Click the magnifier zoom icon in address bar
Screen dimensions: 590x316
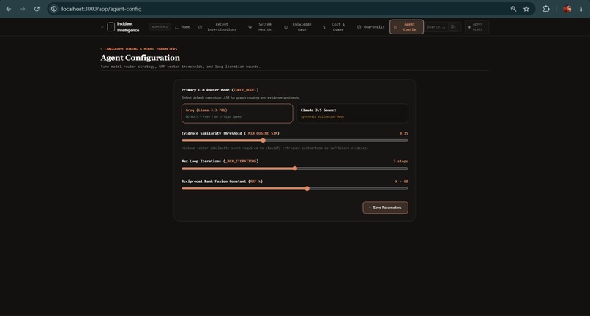point(513,9)
